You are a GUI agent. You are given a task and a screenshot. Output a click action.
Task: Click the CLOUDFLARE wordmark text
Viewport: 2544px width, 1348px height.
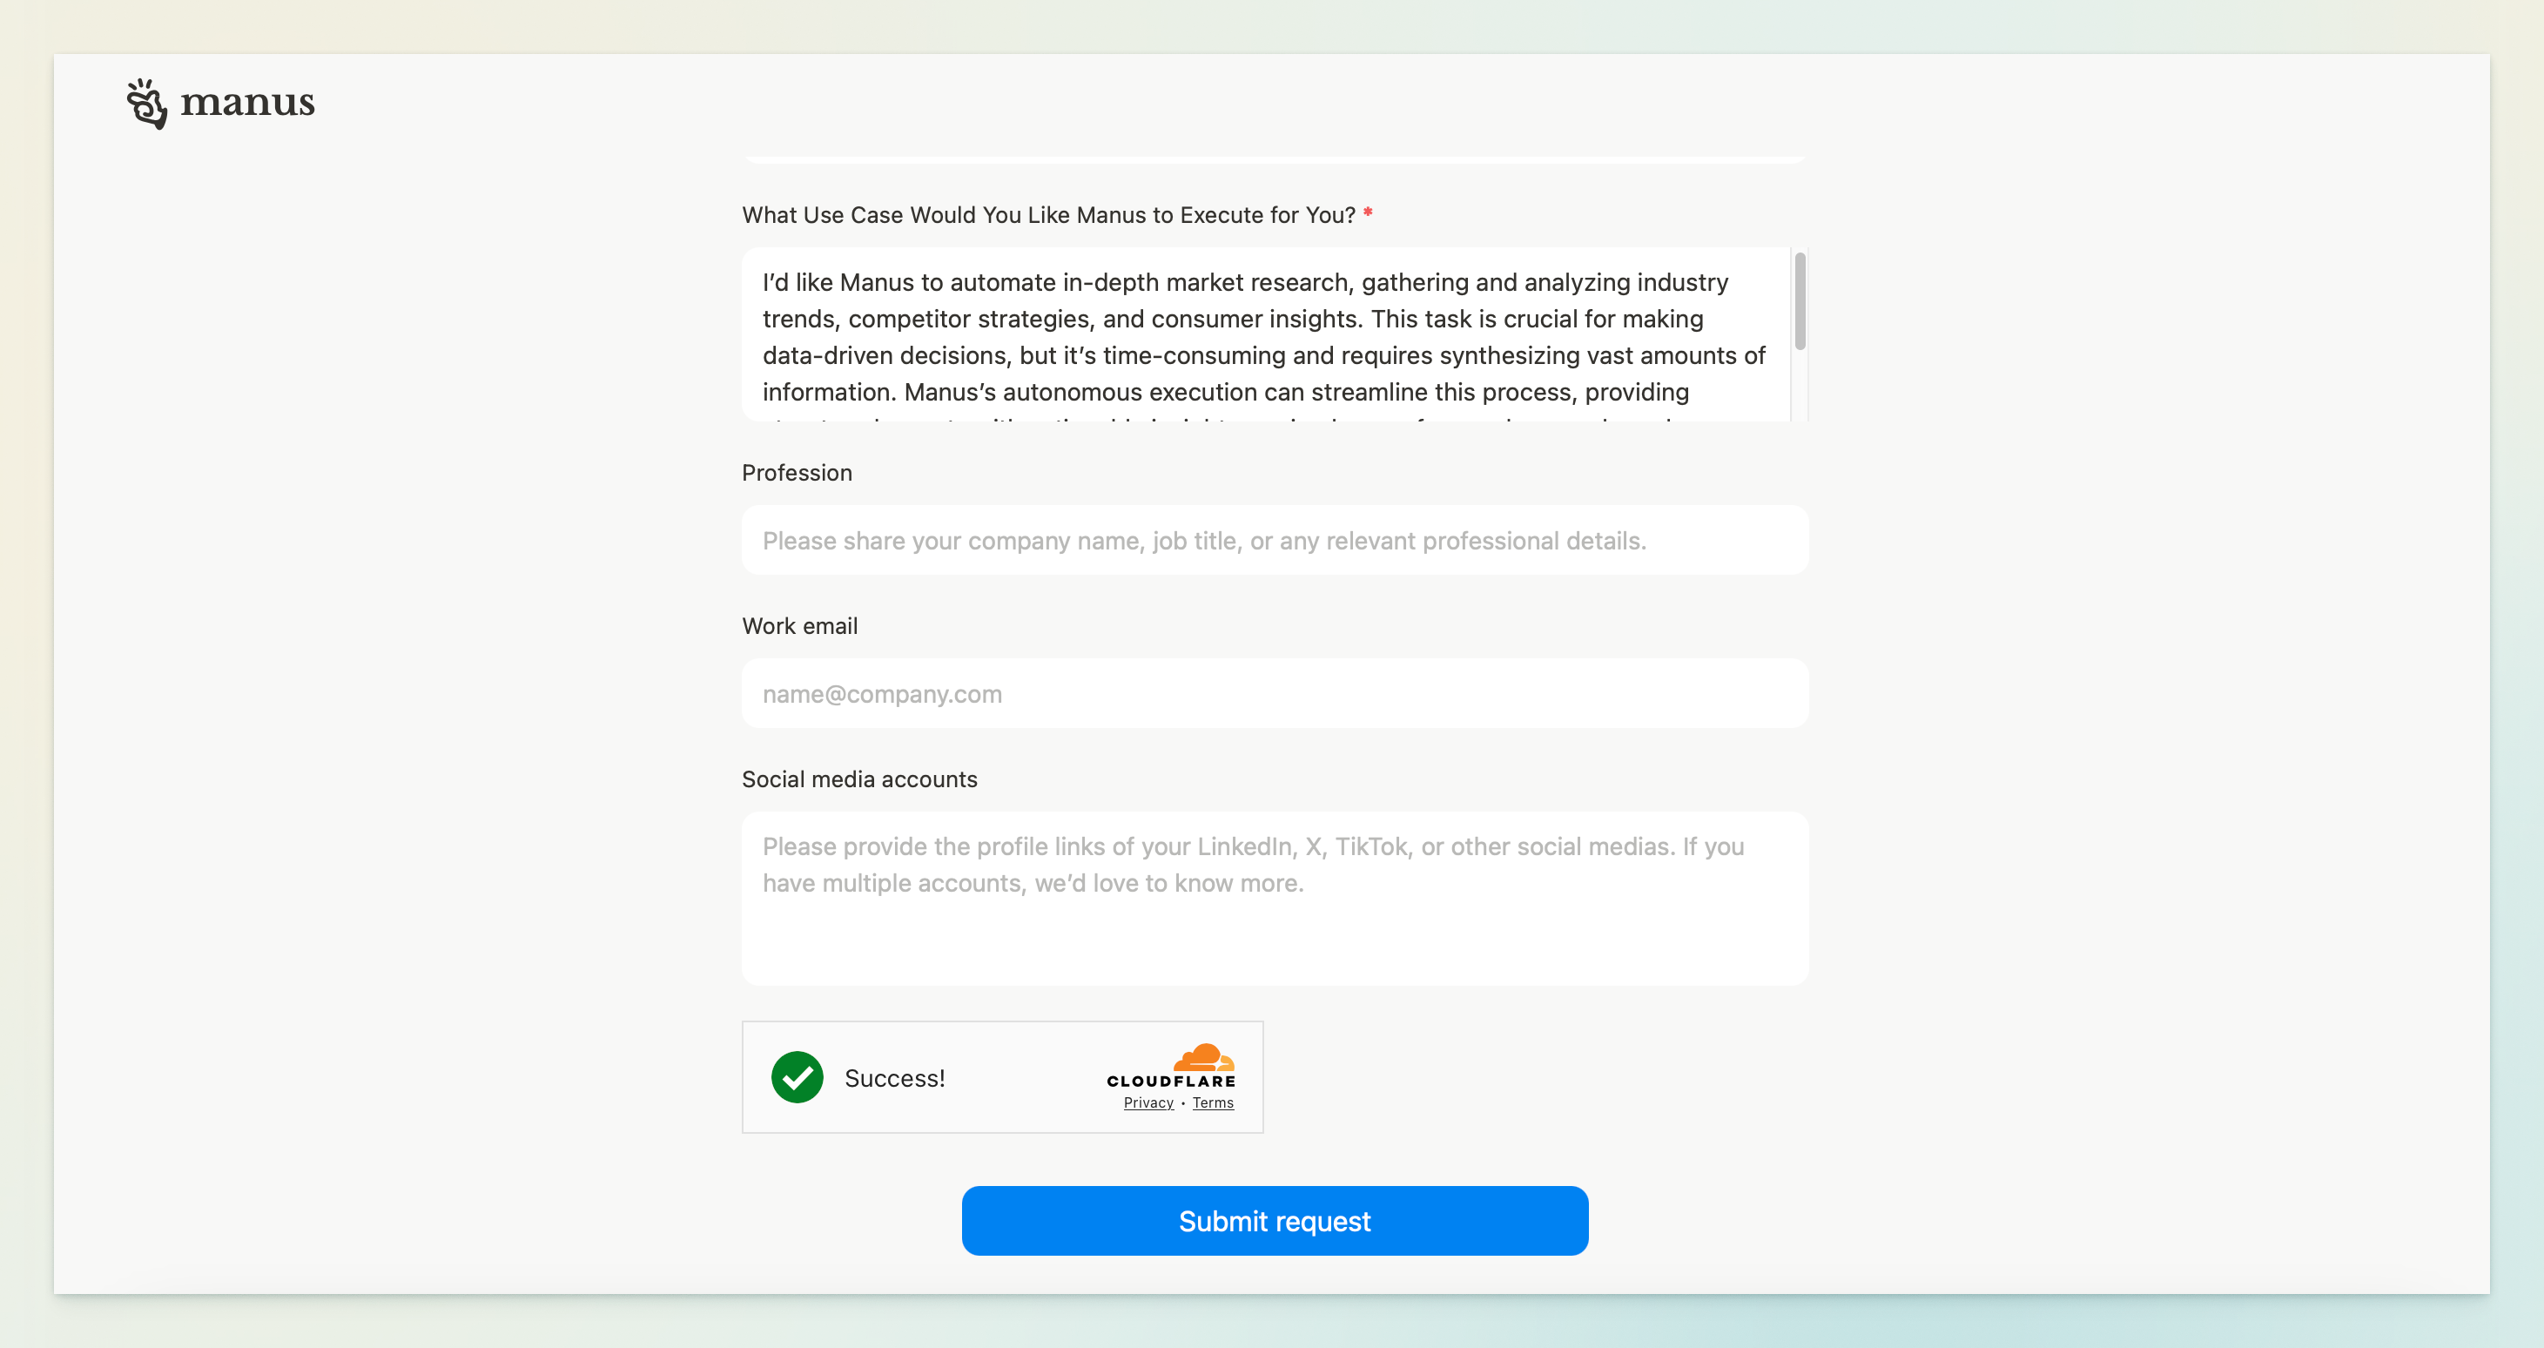point(1170,1082)
